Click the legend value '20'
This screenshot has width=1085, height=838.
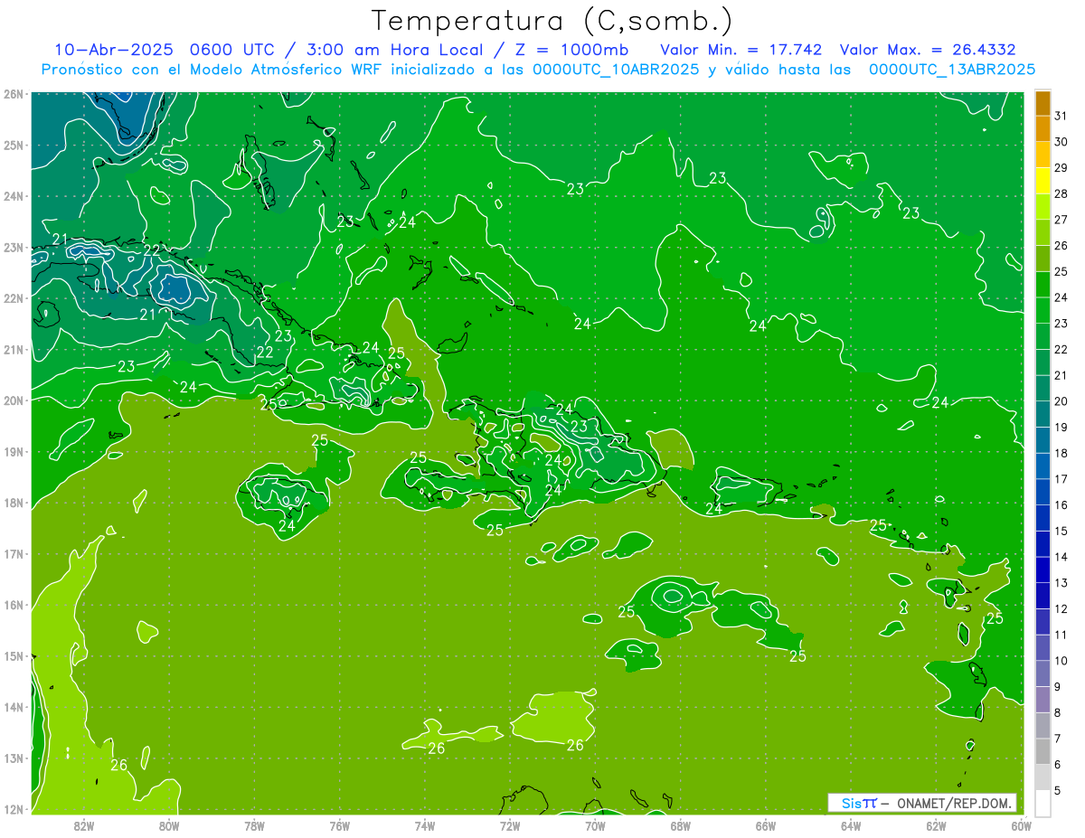[x=1061, y=401]
